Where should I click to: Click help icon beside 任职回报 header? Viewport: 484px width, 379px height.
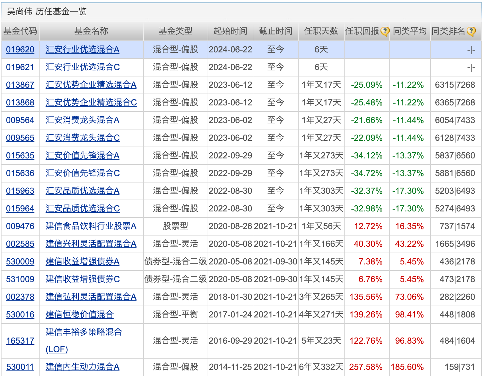click(x=385, y=31)
